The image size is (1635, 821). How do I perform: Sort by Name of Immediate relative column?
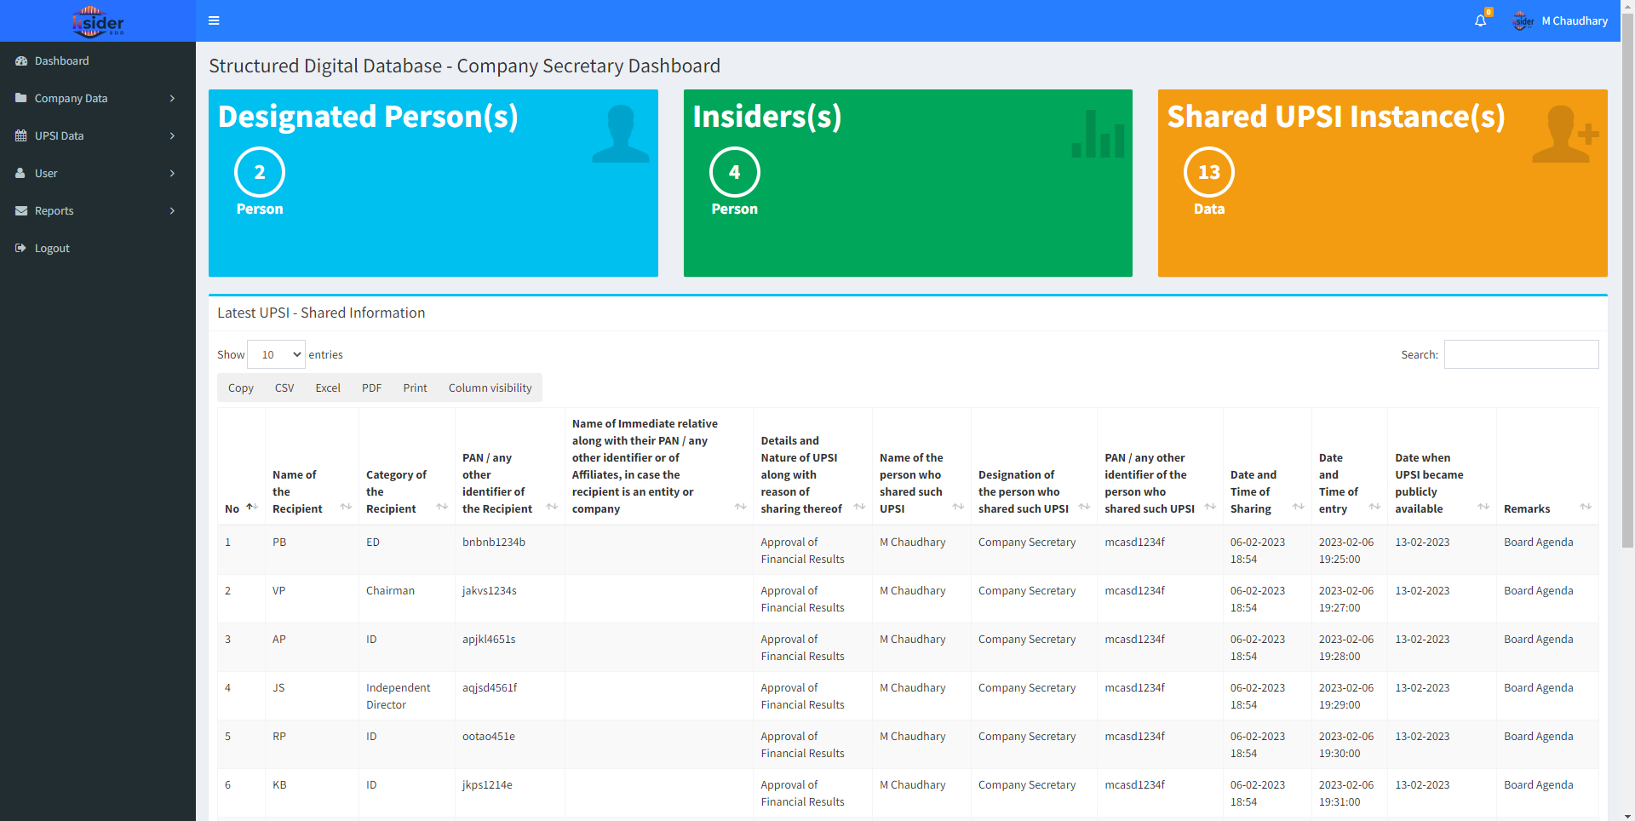click(x=741, y=508)
